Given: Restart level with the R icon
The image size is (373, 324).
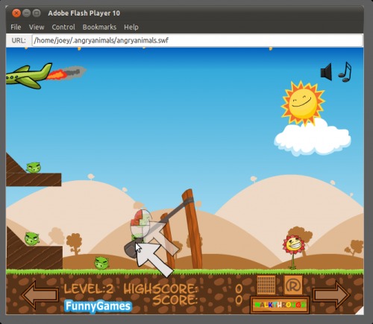Looking at the screenshot, I should point(293,285).
